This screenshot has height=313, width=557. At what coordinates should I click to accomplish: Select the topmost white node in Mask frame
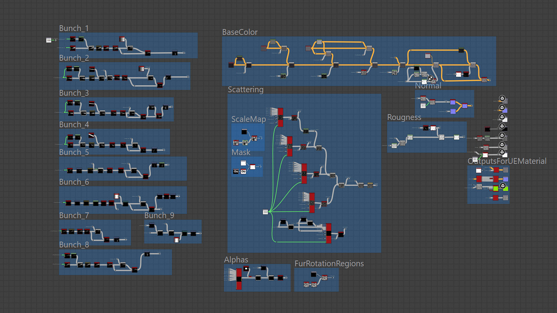[243, 163]
